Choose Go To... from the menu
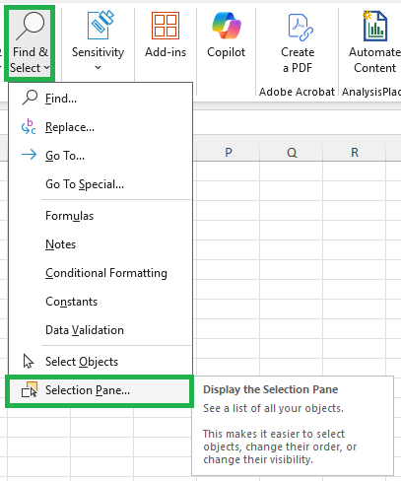Viewport: 401px width, 481px height. [x=100, y=156]
